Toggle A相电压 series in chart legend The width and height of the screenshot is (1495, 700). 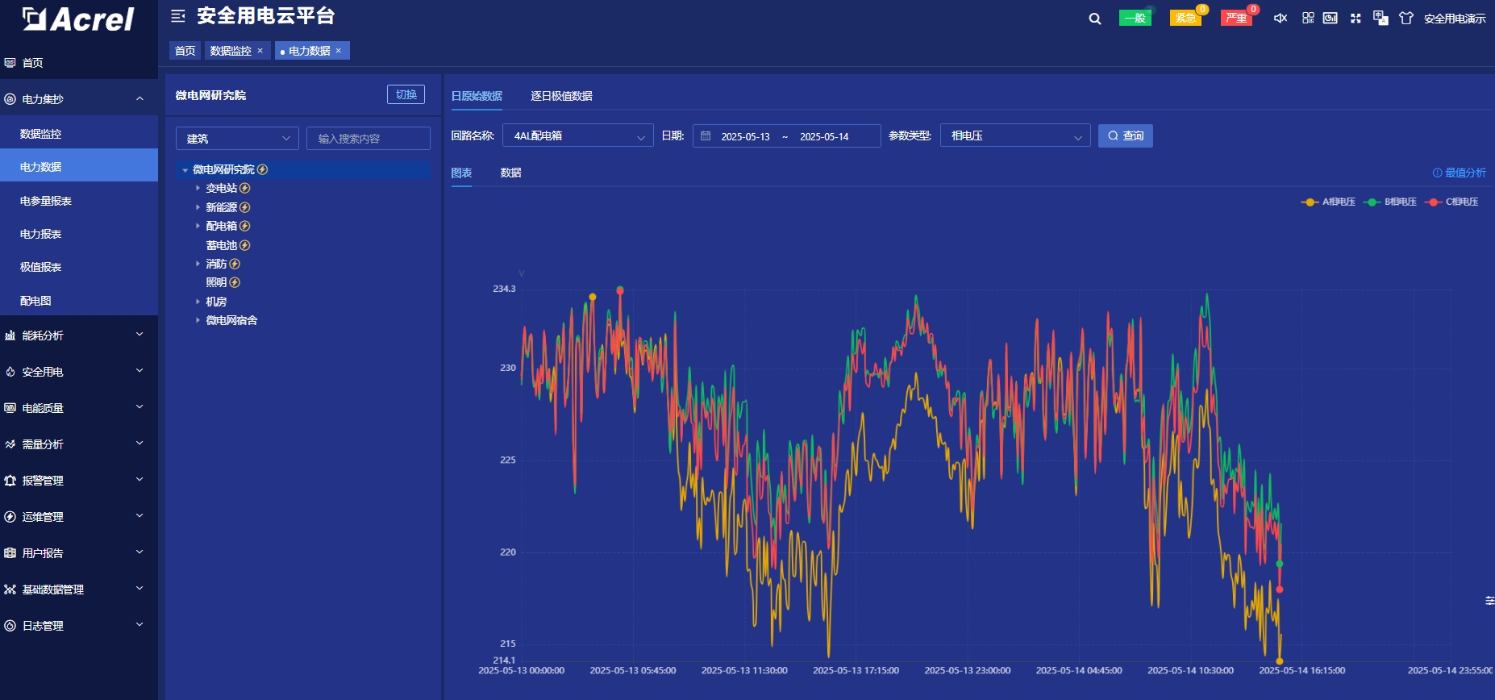click(x=1329, y=202)
